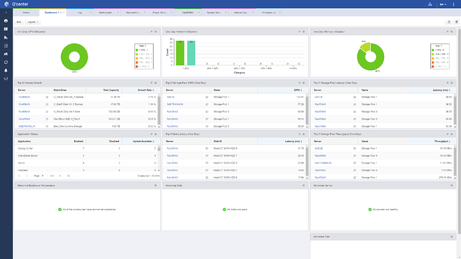Viewport: 461px width, 259px height.
Task: Open settings gear on Top 5 Storage Pool IOPS widget
Action: point(304,83)
